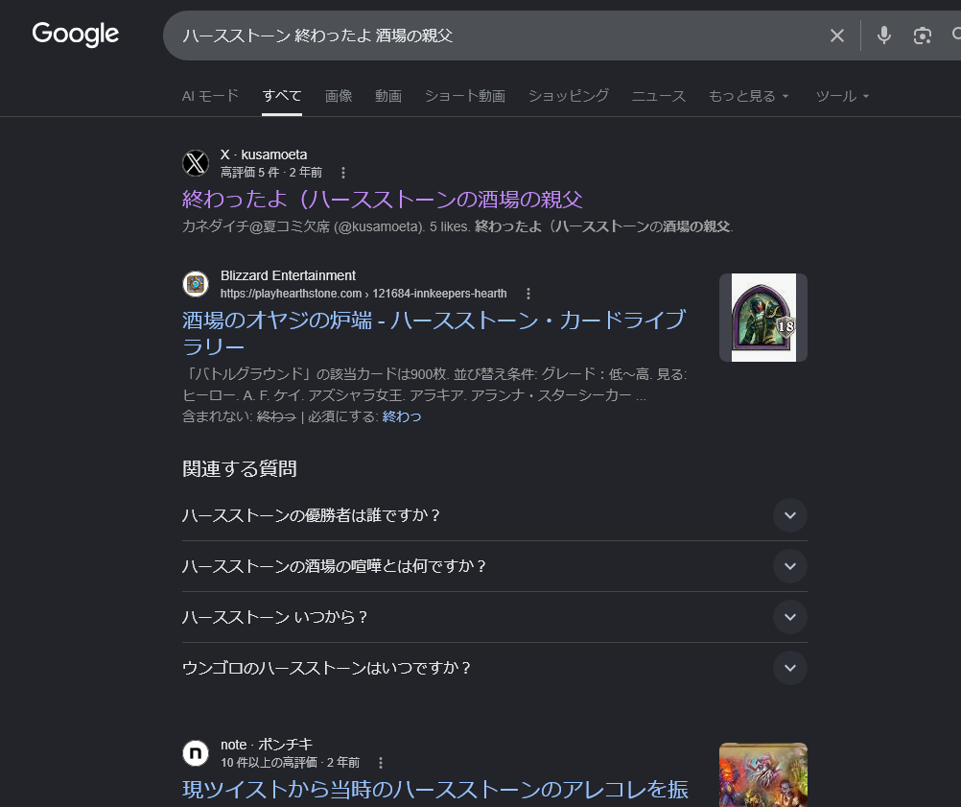Switch to 動画 tab
961x807 pixels.
pos(388,96)
